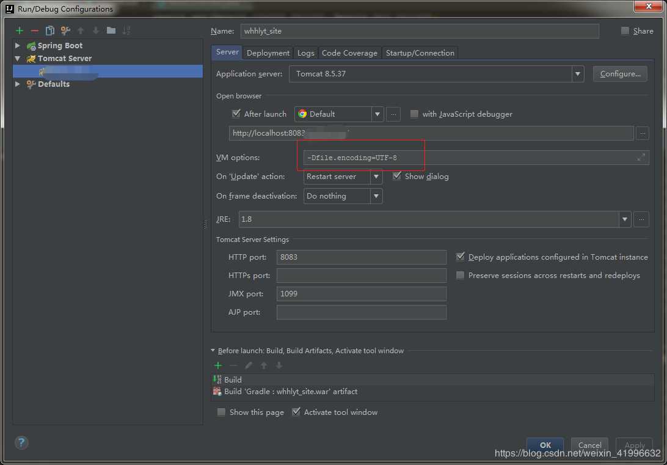Viewport: 667px width, 465px height.
Task: Click the JMX port field
Action: pos(361,293)
